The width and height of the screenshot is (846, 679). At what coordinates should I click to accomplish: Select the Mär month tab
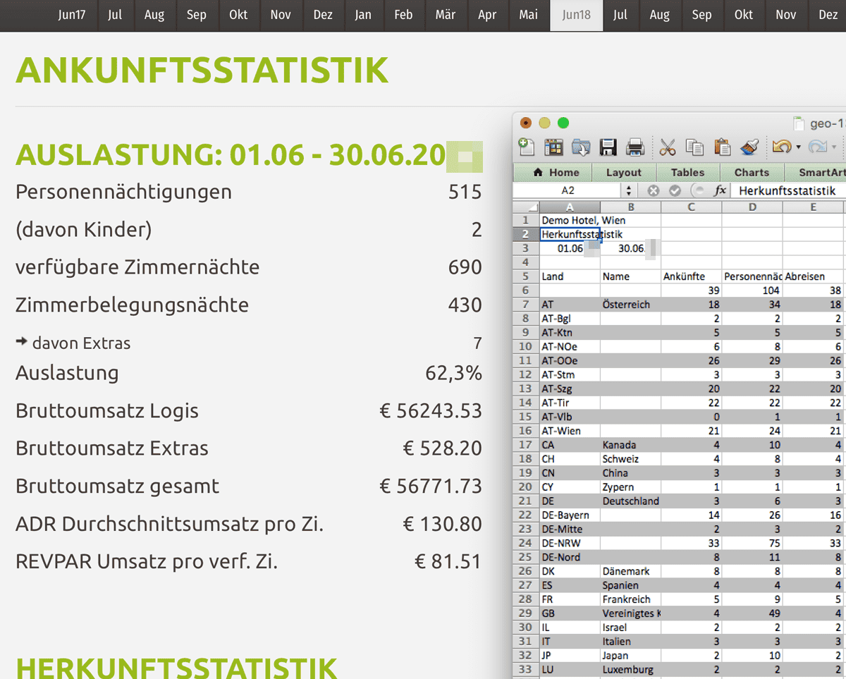click(445, 15)
